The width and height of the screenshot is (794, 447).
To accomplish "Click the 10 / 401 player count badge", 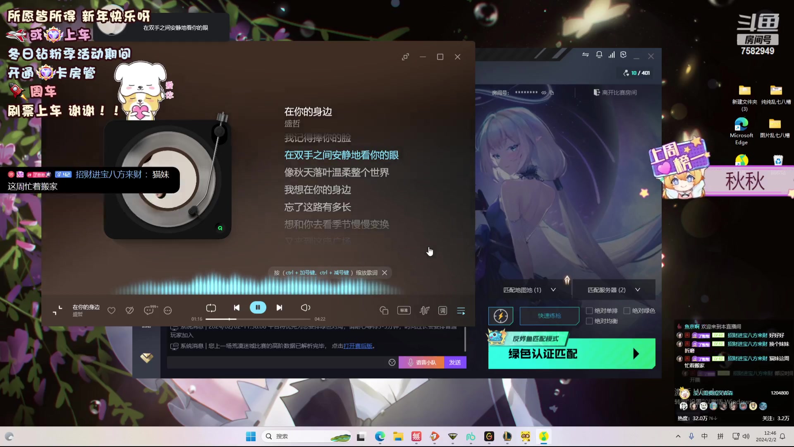I will [636, 73].
